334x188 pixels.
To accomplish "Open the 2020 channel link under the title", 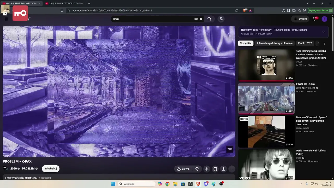I will coord(14,169).
